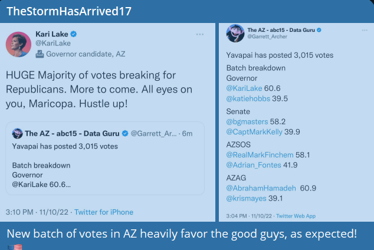Click the small avatar in the quoted tweet
This screenshot has height=250, width=374.
(x=17, y=133)
